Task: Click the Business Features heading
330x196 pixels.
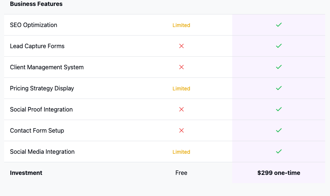Action: click(x=36, y=4)
